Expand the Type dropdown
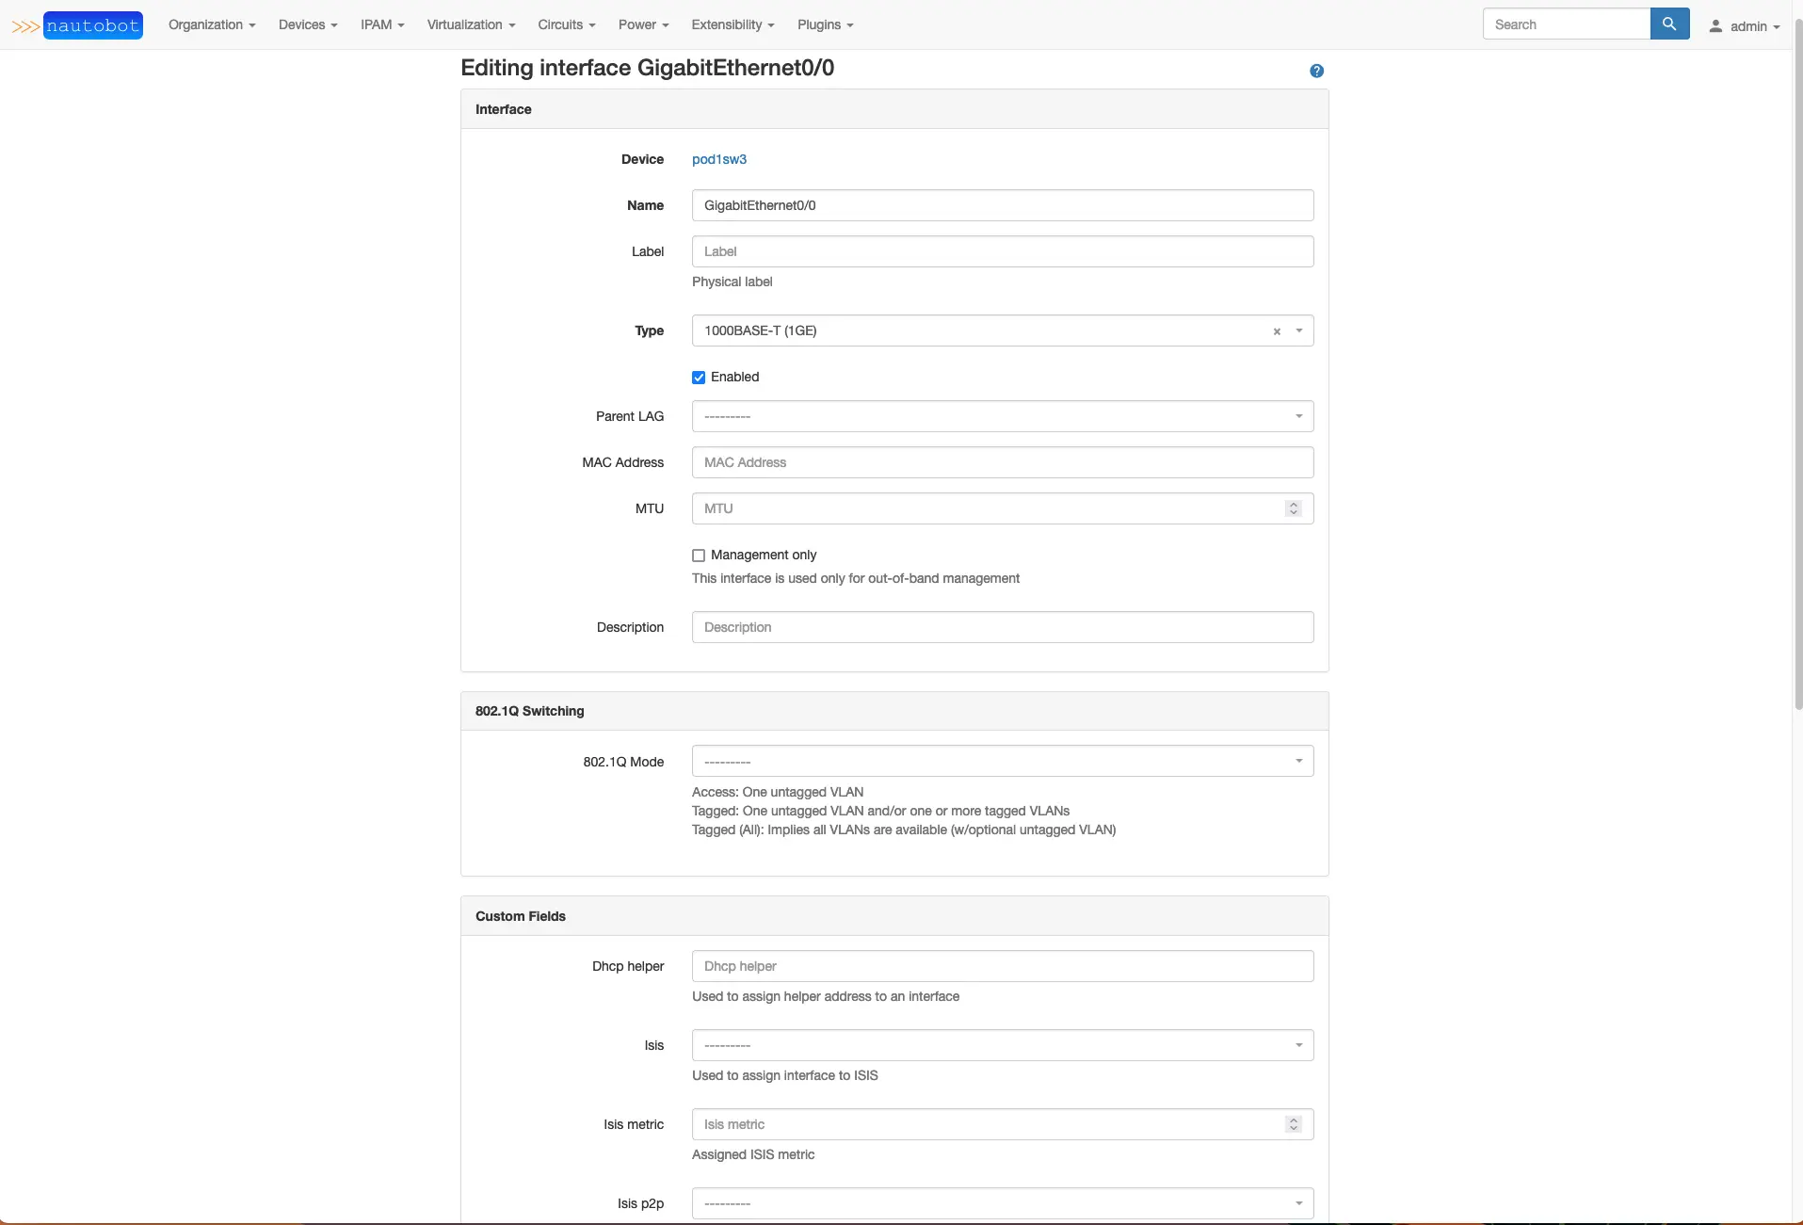This screenshot has height=1225, width=1803. [1299, 330]
